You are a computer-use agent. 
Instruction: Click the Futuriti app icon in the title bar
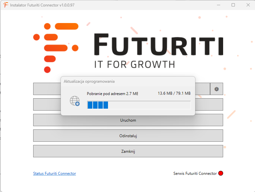6,5
